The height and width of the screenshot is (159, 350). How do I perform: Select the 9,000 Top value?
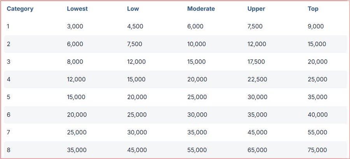pos(315,26)
